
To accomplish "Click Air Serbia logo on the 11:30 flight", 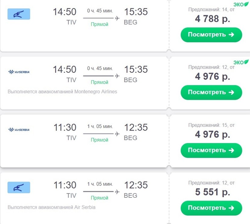I will 19,130.
